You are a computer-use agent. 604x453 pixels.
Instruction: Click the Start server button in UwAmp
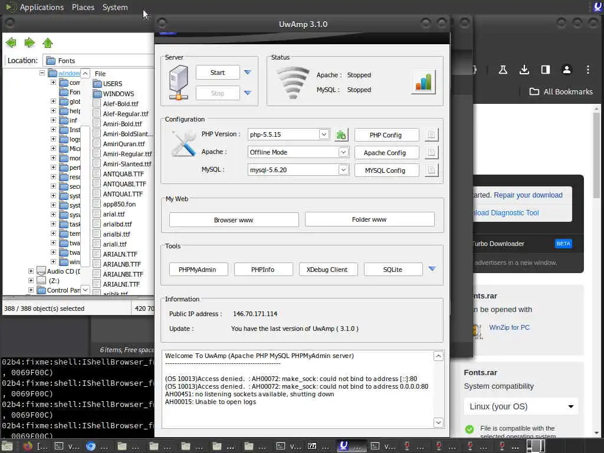pyautogui.click(x=218, y=73)
